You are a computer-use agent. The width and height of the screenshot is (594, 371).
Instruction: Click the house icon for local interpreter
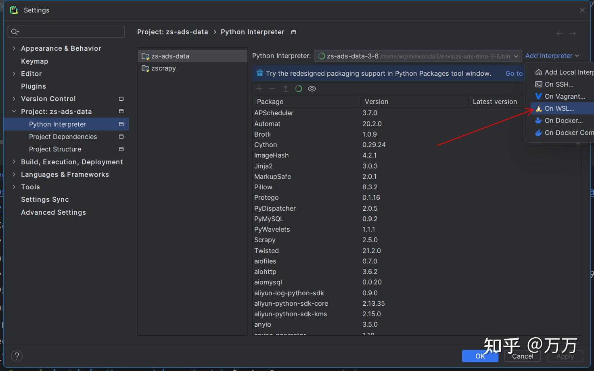[539, 72]
